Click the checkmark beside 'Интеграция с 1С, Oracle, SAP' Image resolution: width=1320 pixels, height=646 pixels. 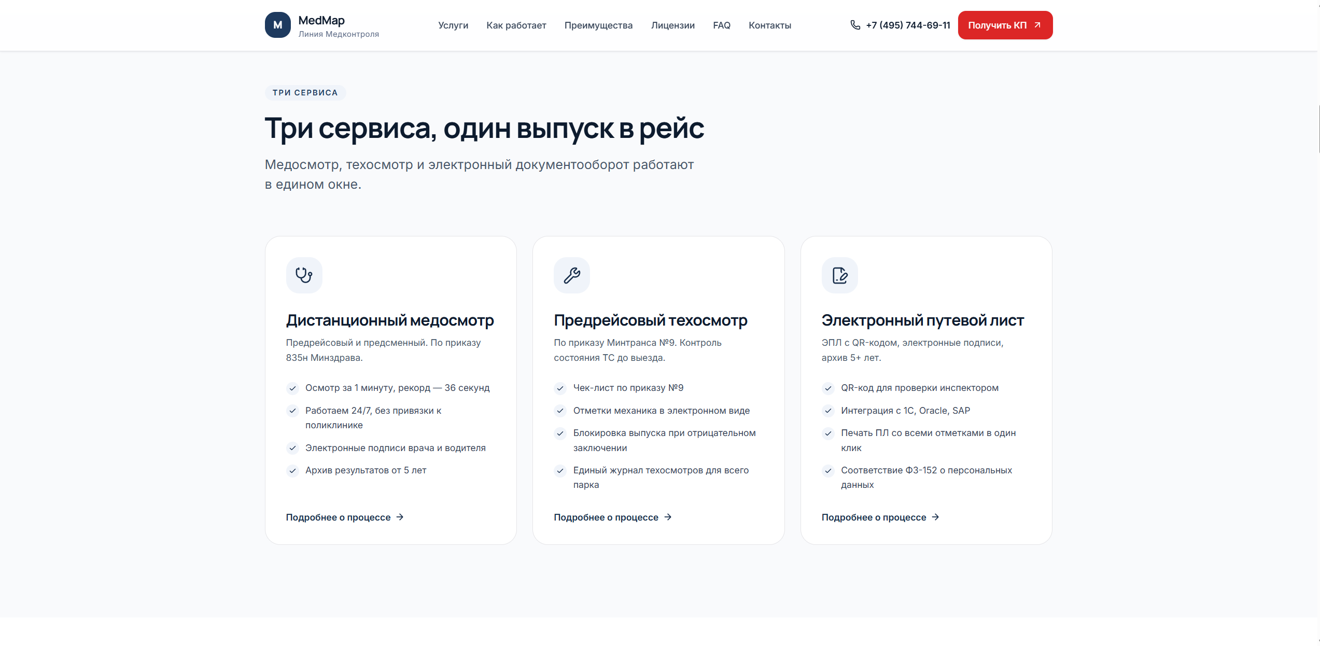click(828, 411)
